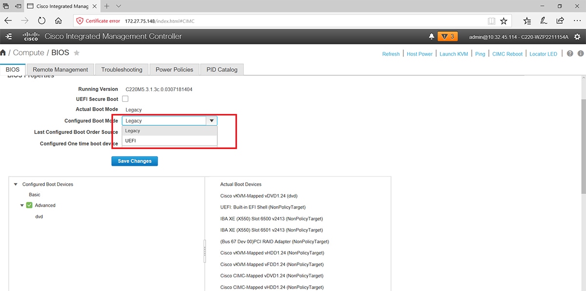Viewport: 586px width, 291px height.
Task: Click the Launch KVM link
Action: [454, 54]
